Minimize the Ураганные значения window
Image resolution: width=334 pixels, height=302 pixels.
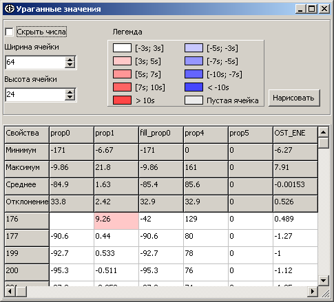(300, 9)
